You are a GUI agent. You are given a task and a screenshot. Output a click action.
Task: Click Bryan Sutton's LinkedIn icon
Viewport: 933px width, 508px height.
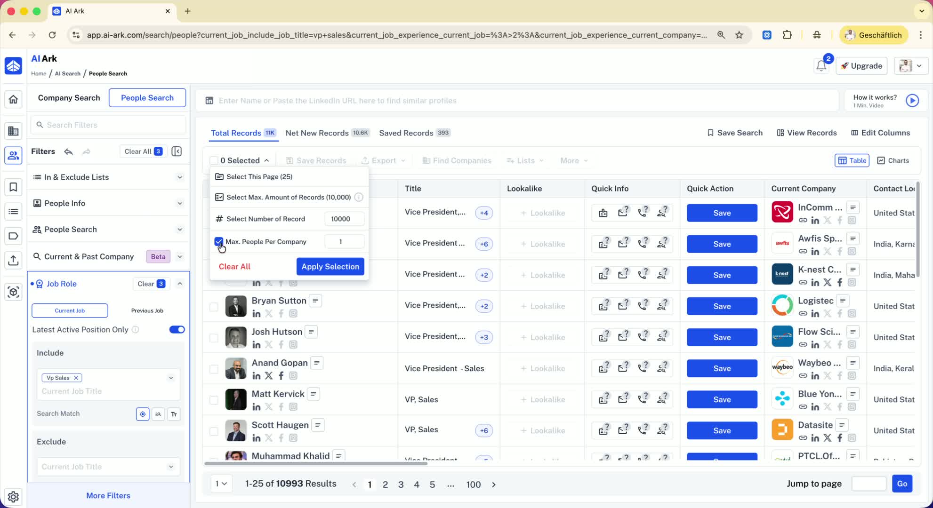click(x=256, y=314)
